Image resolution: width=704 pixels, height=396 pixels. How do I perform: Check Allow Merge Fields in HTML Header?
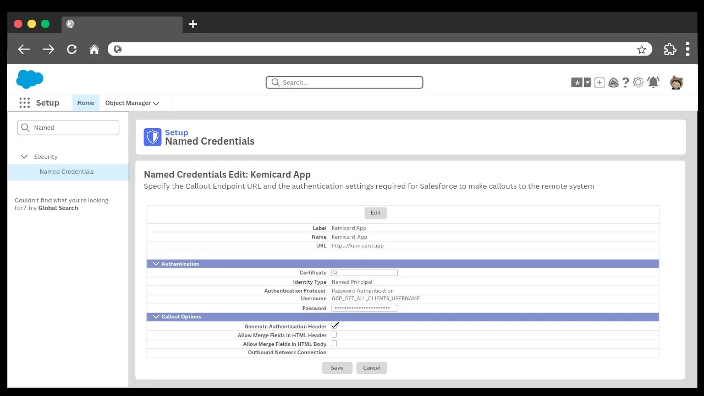tap(334, 335)
